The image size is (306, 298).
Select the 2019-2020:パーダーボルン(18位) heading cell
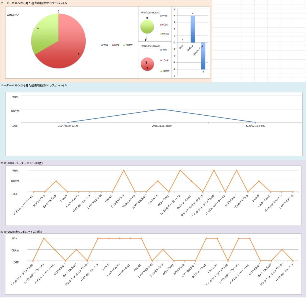(22, 163)
